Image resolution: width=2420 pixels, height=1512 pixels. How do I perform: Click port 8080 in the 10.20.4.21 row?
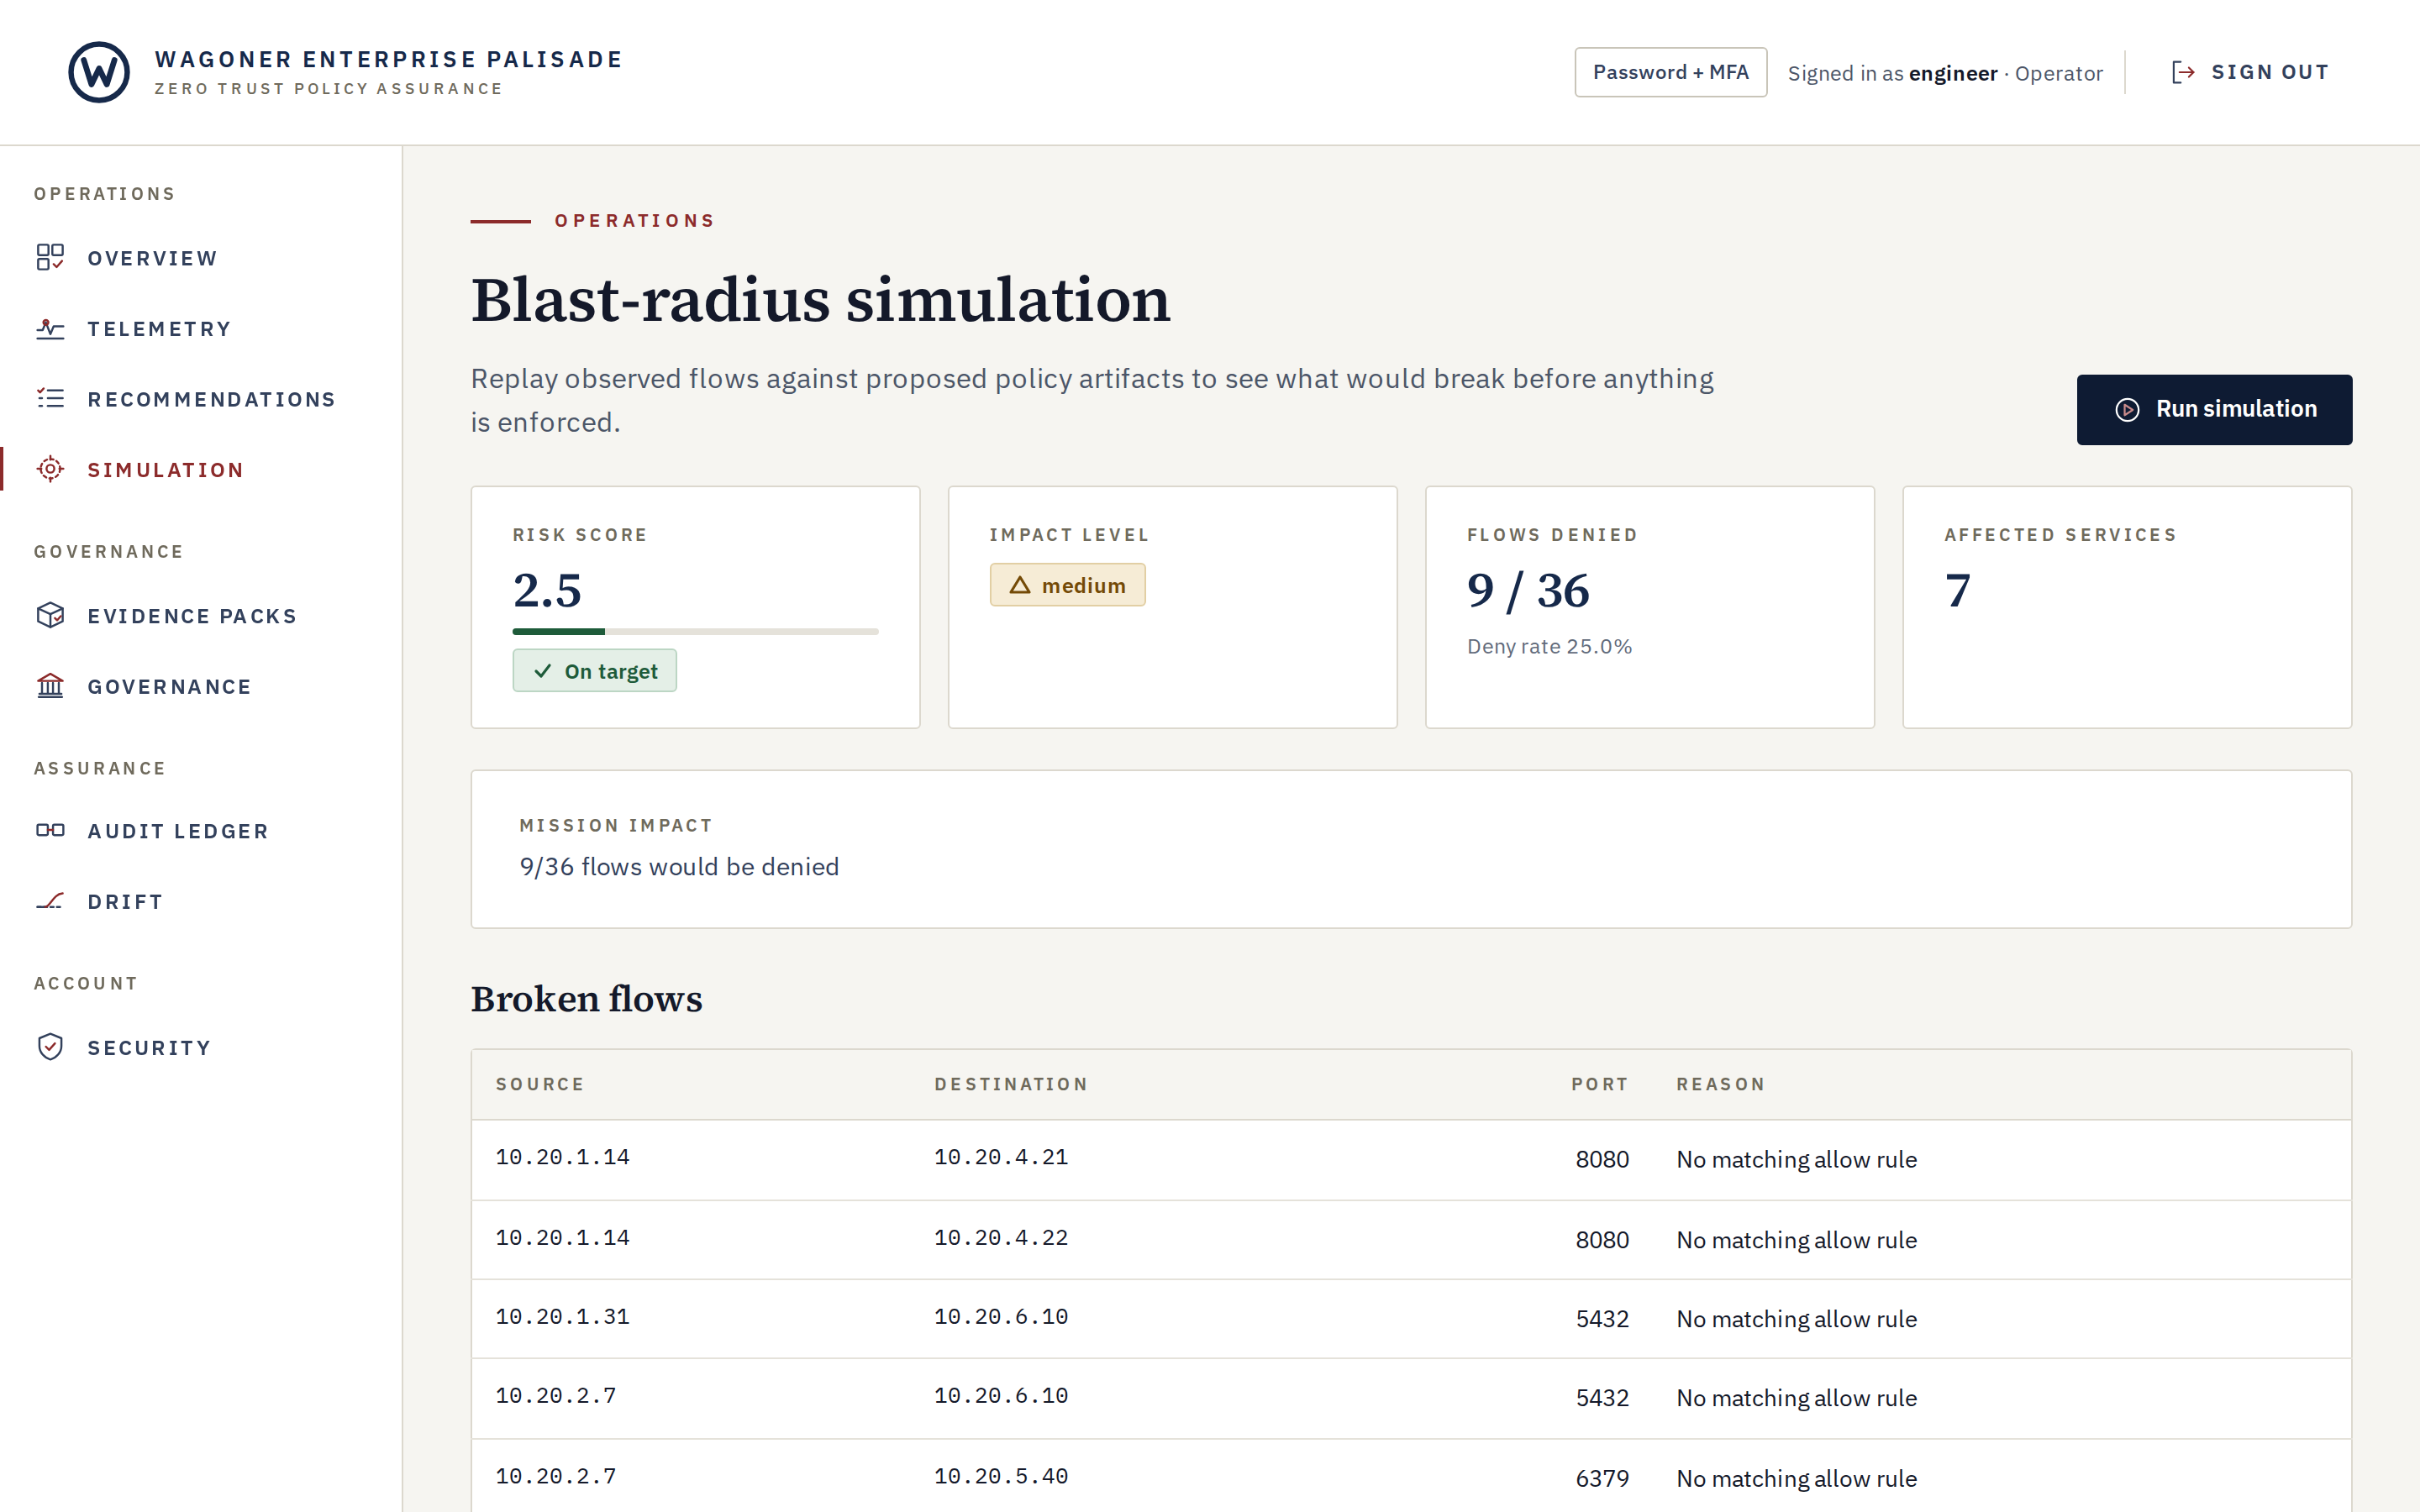point(1602,1159)
